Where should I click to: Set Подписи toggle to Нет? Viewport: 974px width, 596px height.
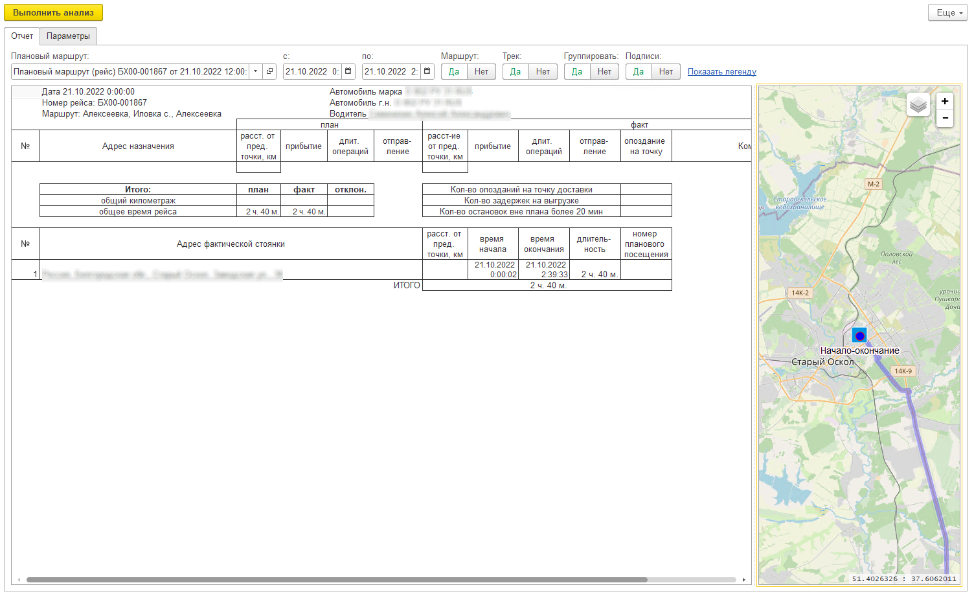pyautogui.click(x=666, y=72)
